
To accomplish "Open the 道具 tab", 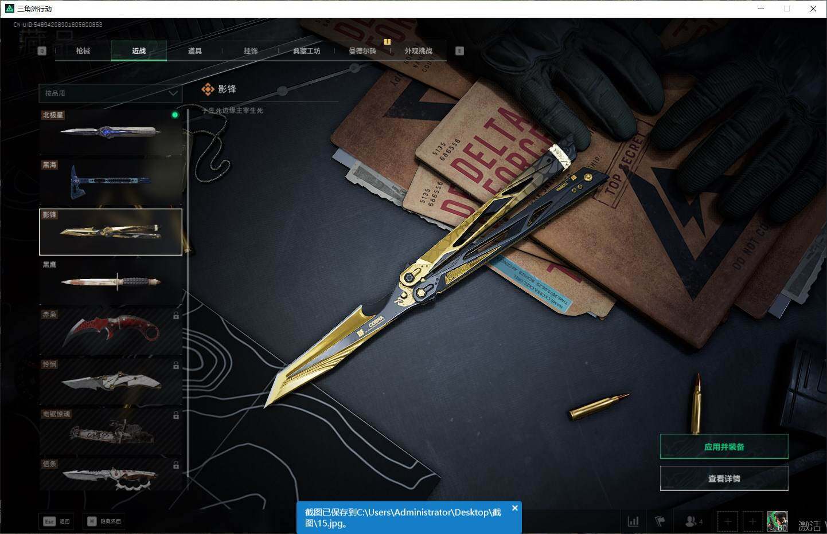I will 195,51.
